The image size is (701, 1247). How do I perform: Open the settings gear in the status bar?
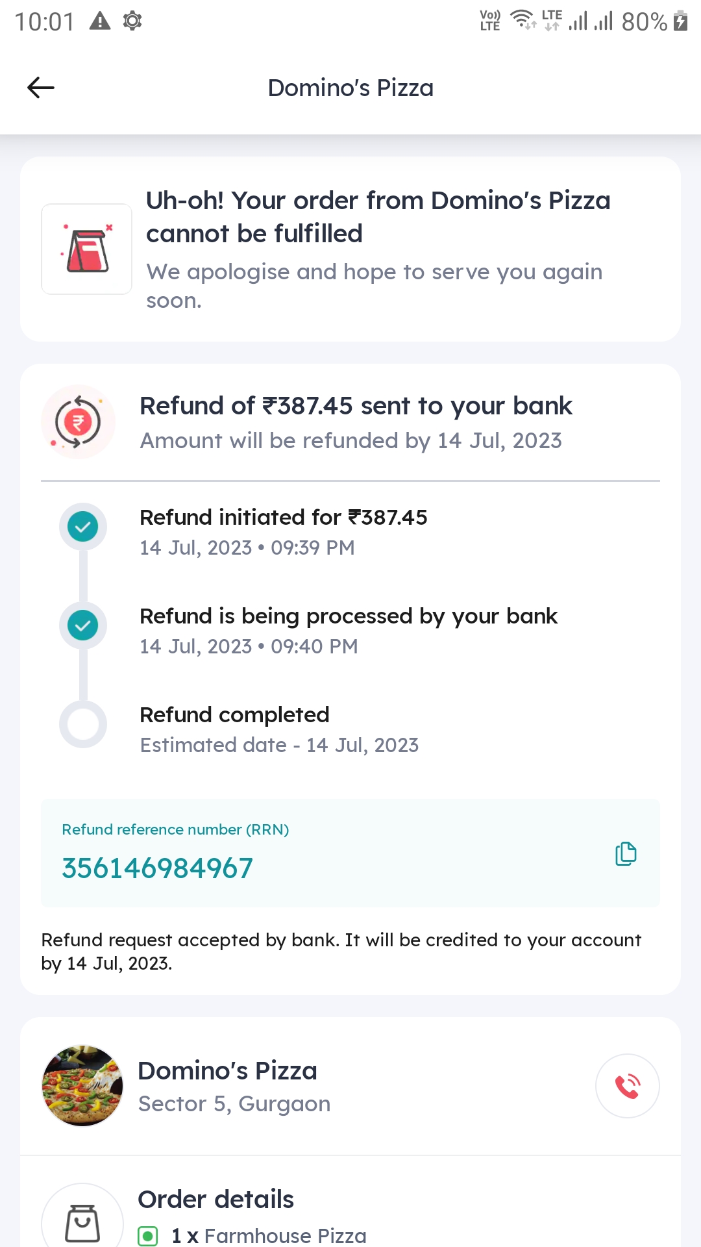[132, 21]
